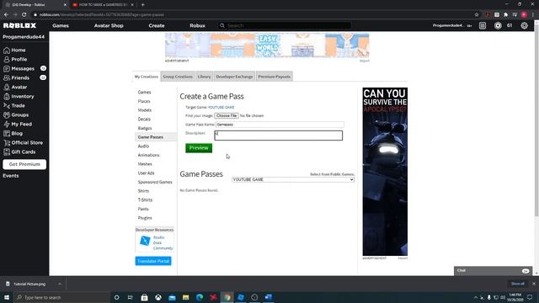
Task: Open the Chrome extensions puzzle icon
Action: 505,15
